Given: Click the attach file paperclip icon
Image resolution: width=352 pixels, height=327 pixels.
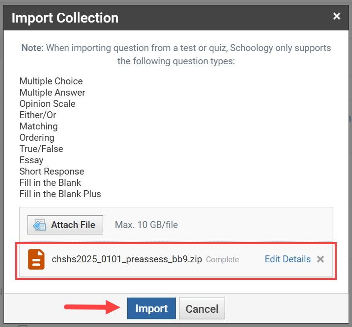Looking at the screenshot, I should pyautogui.click(x=39, y=225).
